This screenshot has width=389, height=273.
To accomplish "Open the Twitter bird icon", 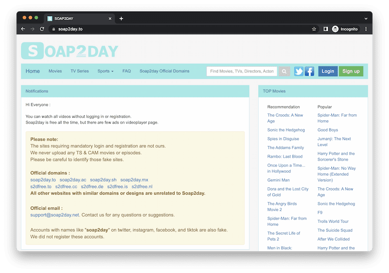I will [299, 71].
